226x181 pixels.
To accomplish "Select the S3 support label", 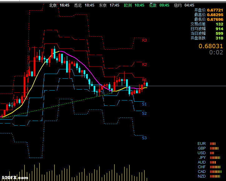I will pyautogui.click(x=144, y=138).
